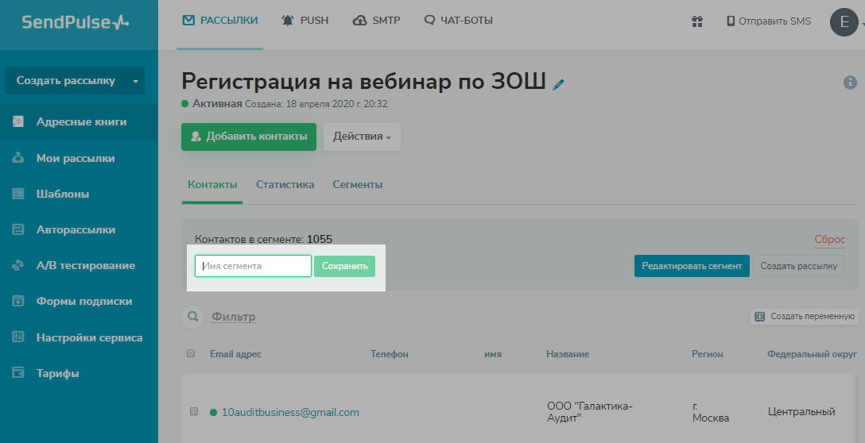865x443 pixels.
Task: Open Адресные книги in sidebar
Action: point(79,121)
